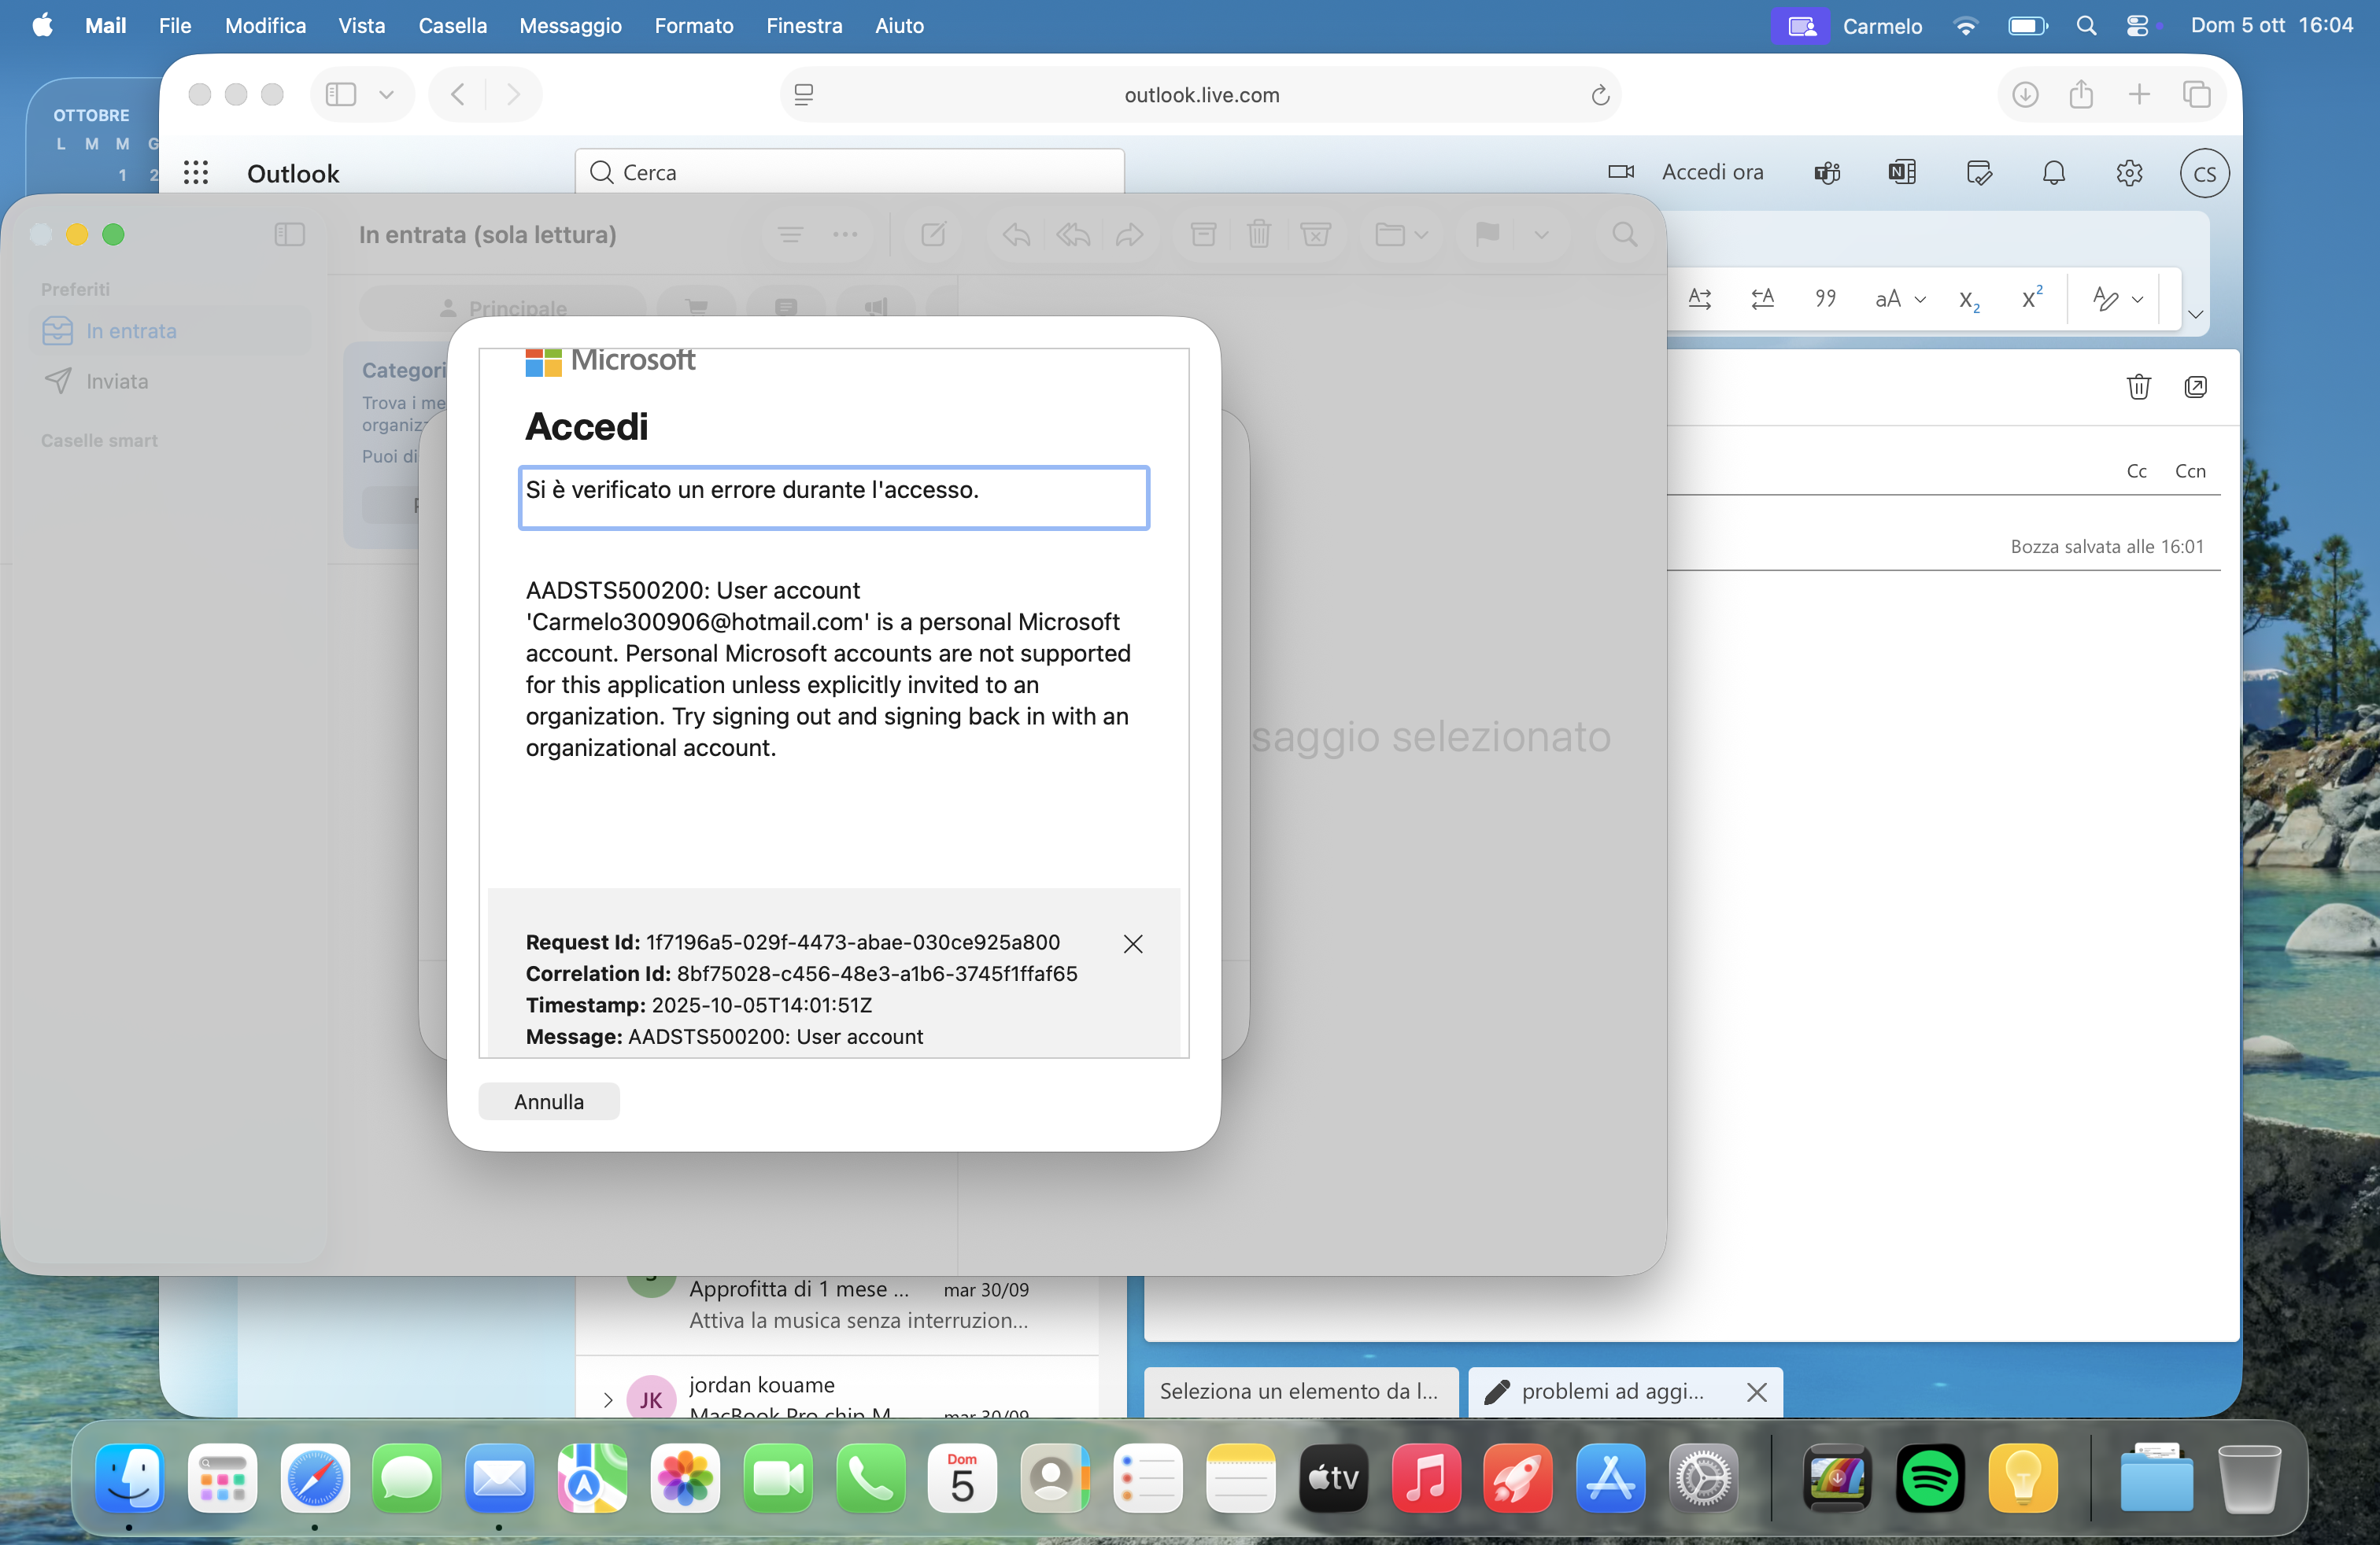Open Spotify from the Dock
Viewport: 2380px width, 1545px height.
1929,1478
